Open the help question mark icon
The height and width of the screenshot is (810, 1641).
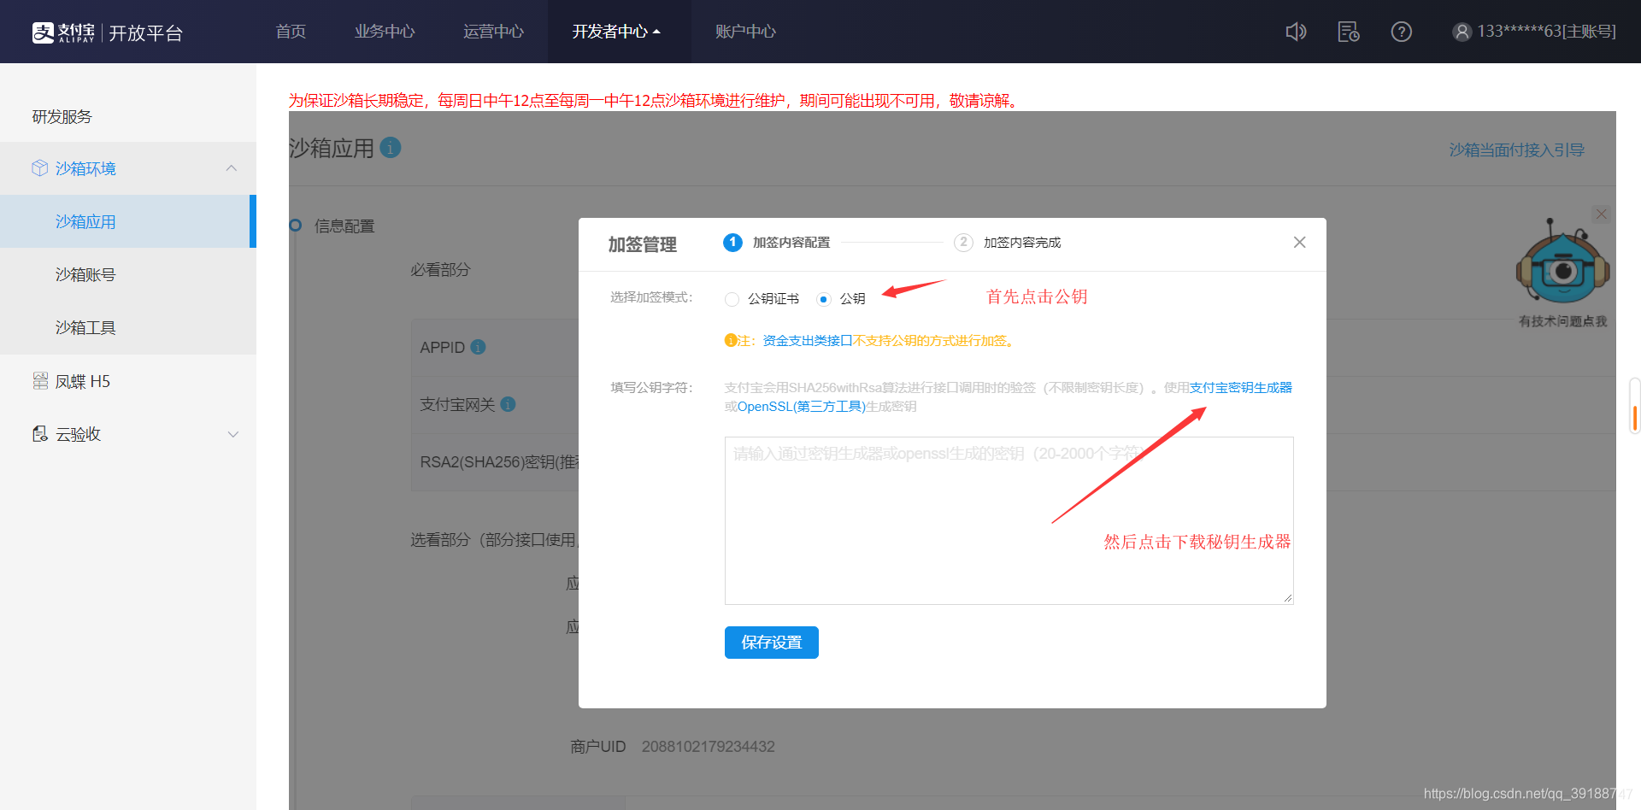pyautogui.click(x=1401, y=32)
